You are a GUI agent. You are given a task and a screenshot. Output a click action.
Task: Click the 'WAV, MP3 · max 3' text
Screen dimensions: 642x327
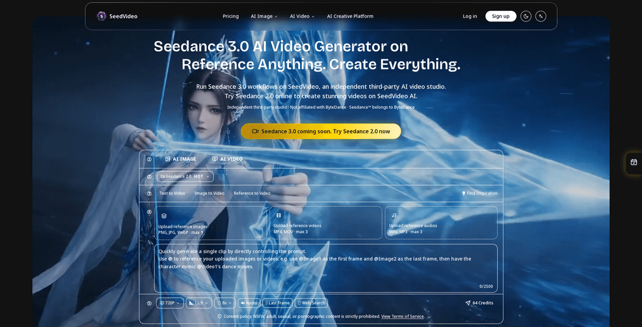pyautogui.click(x=405, y=232)
